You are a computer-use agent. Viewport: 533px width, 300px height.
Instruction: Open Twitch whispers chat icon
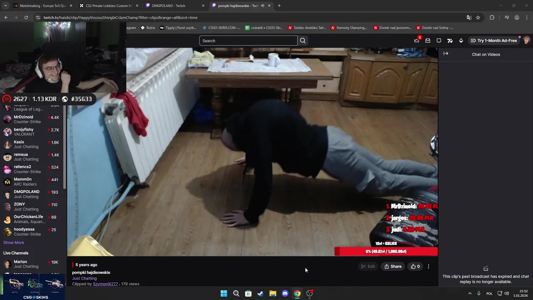(439, 40)
